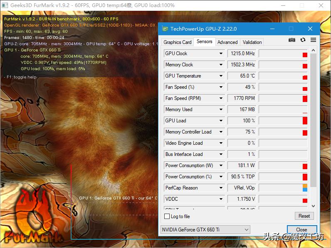The image size is (331, 248).
Task: Close the FurMark window
Action: click(x=321, y=5)
